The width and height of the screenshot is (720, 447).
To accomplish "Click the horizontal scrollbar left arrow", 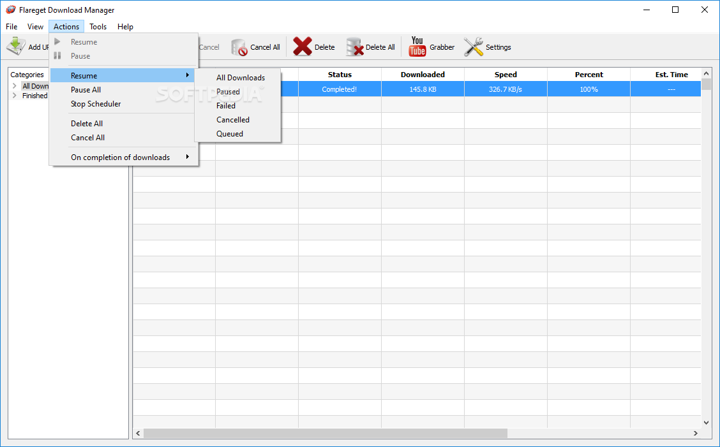I will click(x=139, y=433).
